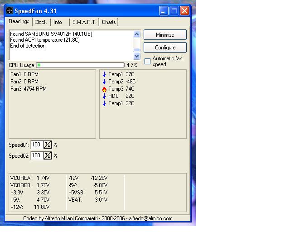Click the HD0: 22C reading text

coord(121,96)
